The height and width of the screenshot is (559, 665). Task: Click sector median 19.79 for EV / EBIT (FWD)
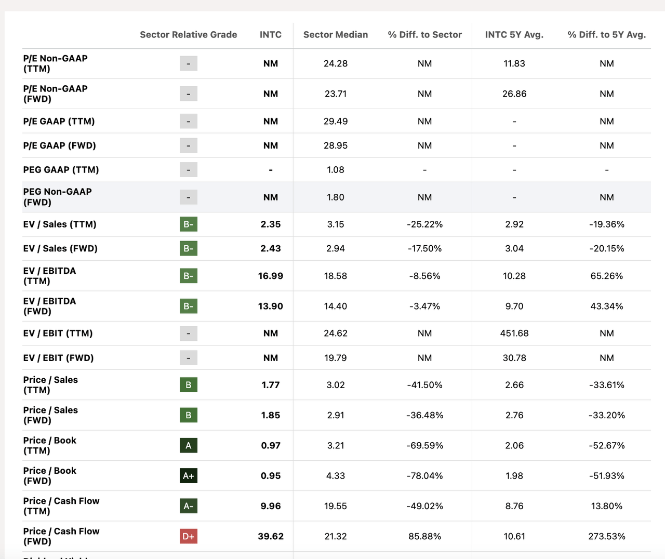(336, 358)
